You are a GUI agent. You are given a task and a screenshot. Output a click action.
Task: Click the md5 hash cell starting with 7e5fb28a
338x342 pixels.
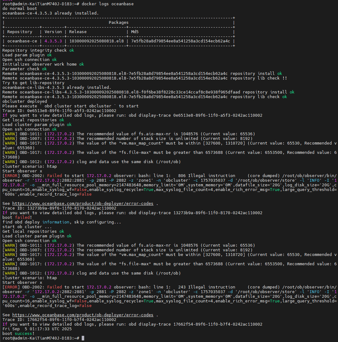click(180, 41)
